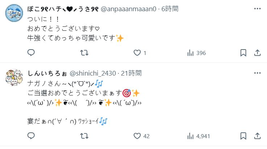
Task: Like the tweet with 1 like
Action: (137, 53)
